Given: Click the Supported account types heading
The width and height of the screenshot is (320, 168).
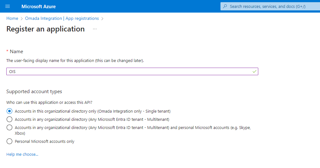Looking at the screenshot, I should (x=34, y=92).
